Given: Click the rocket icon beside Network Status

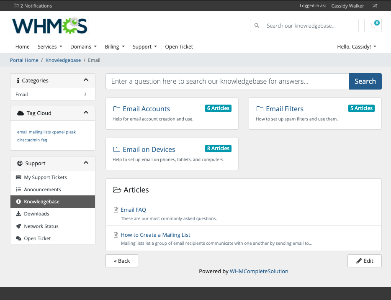Looking at the screenshot, I should pos(18,226).
